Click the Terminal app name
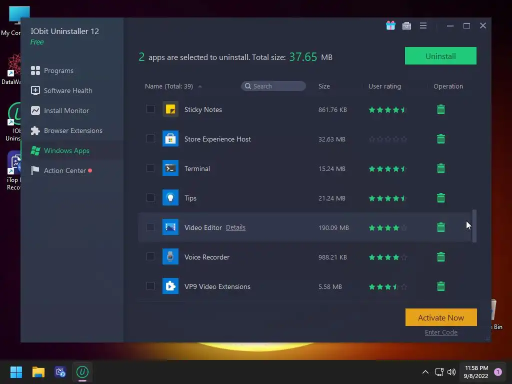The width and height of the screenshot is (512, 384). tap(197, 168)
